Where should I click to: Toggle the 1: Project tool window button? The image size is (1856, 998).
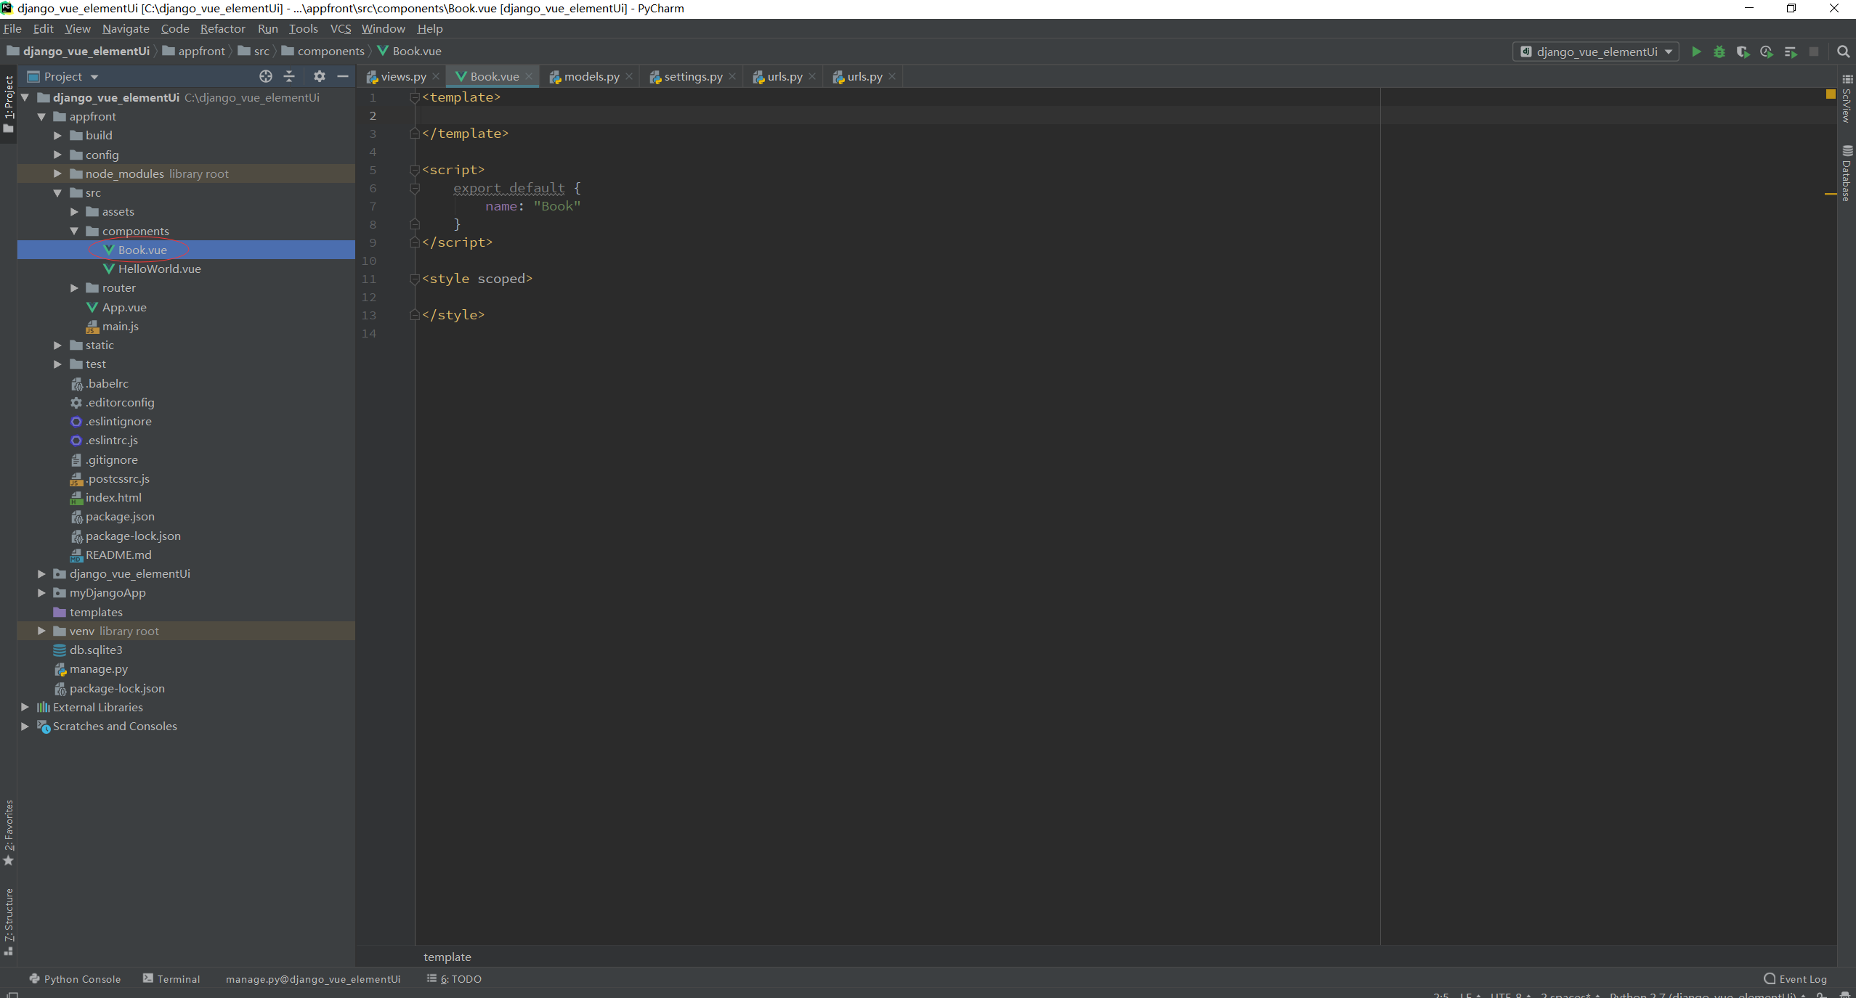click(x=9, y=105)
